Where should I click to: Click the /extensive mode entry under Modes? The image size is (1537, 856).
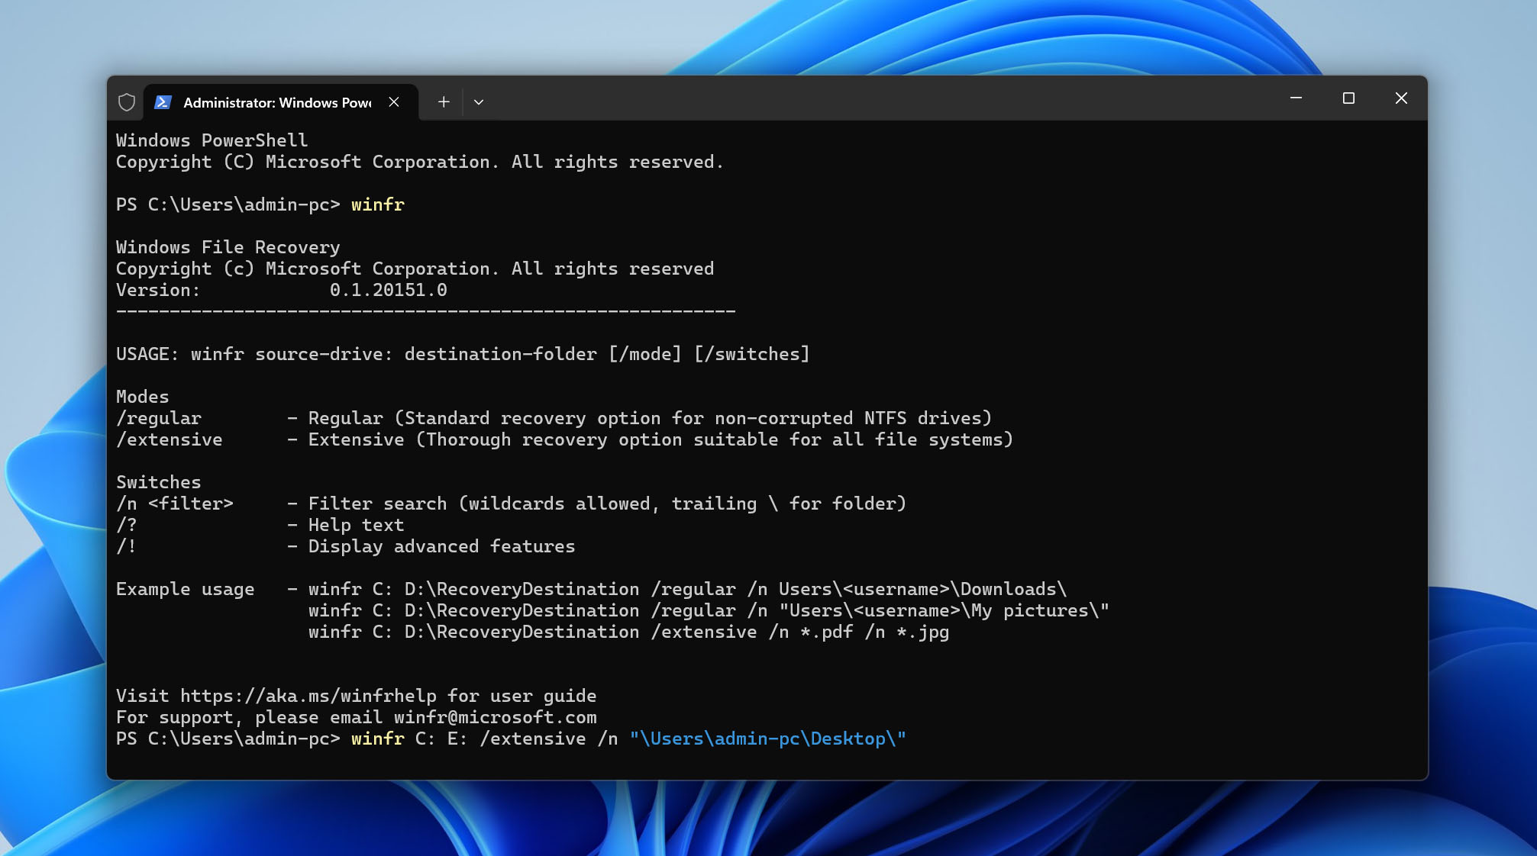pyautogui.click(x=564, y=439)
